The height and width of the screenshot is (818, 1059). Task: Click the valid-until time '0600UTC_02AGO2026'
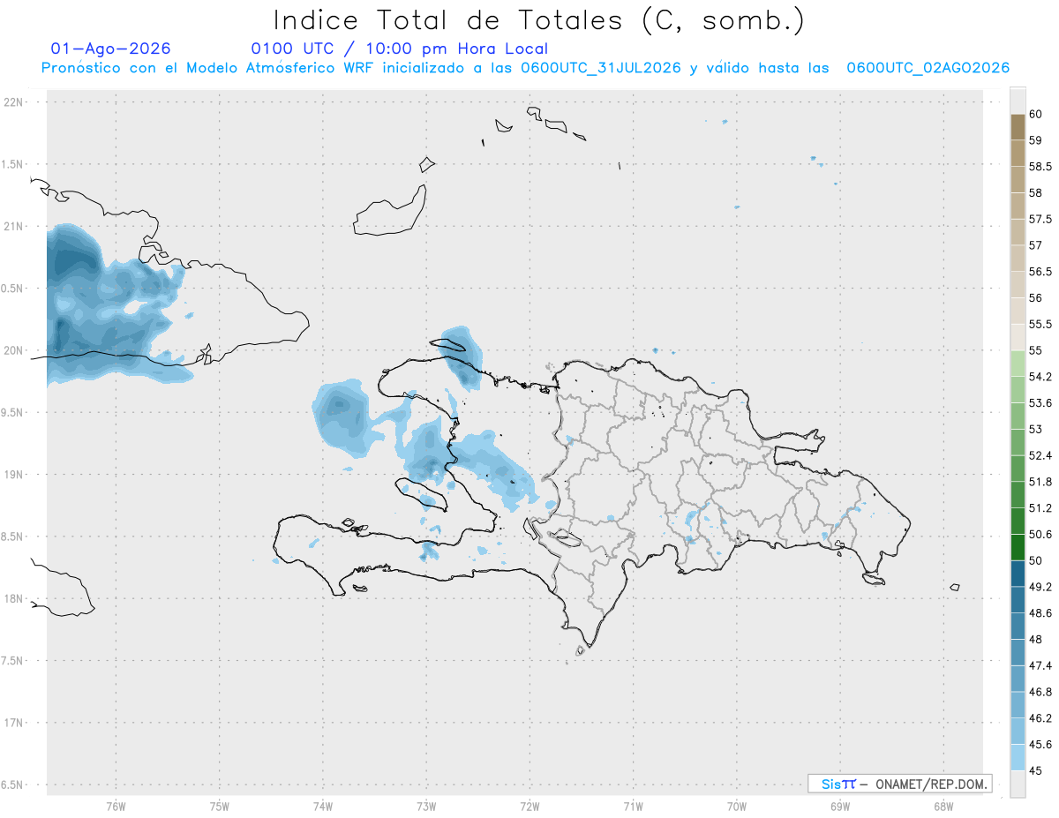928,68
